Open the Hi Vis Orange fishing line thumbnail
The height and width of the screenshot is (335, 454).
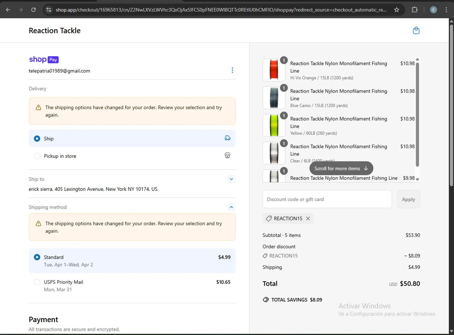click(x=274, y=70)
